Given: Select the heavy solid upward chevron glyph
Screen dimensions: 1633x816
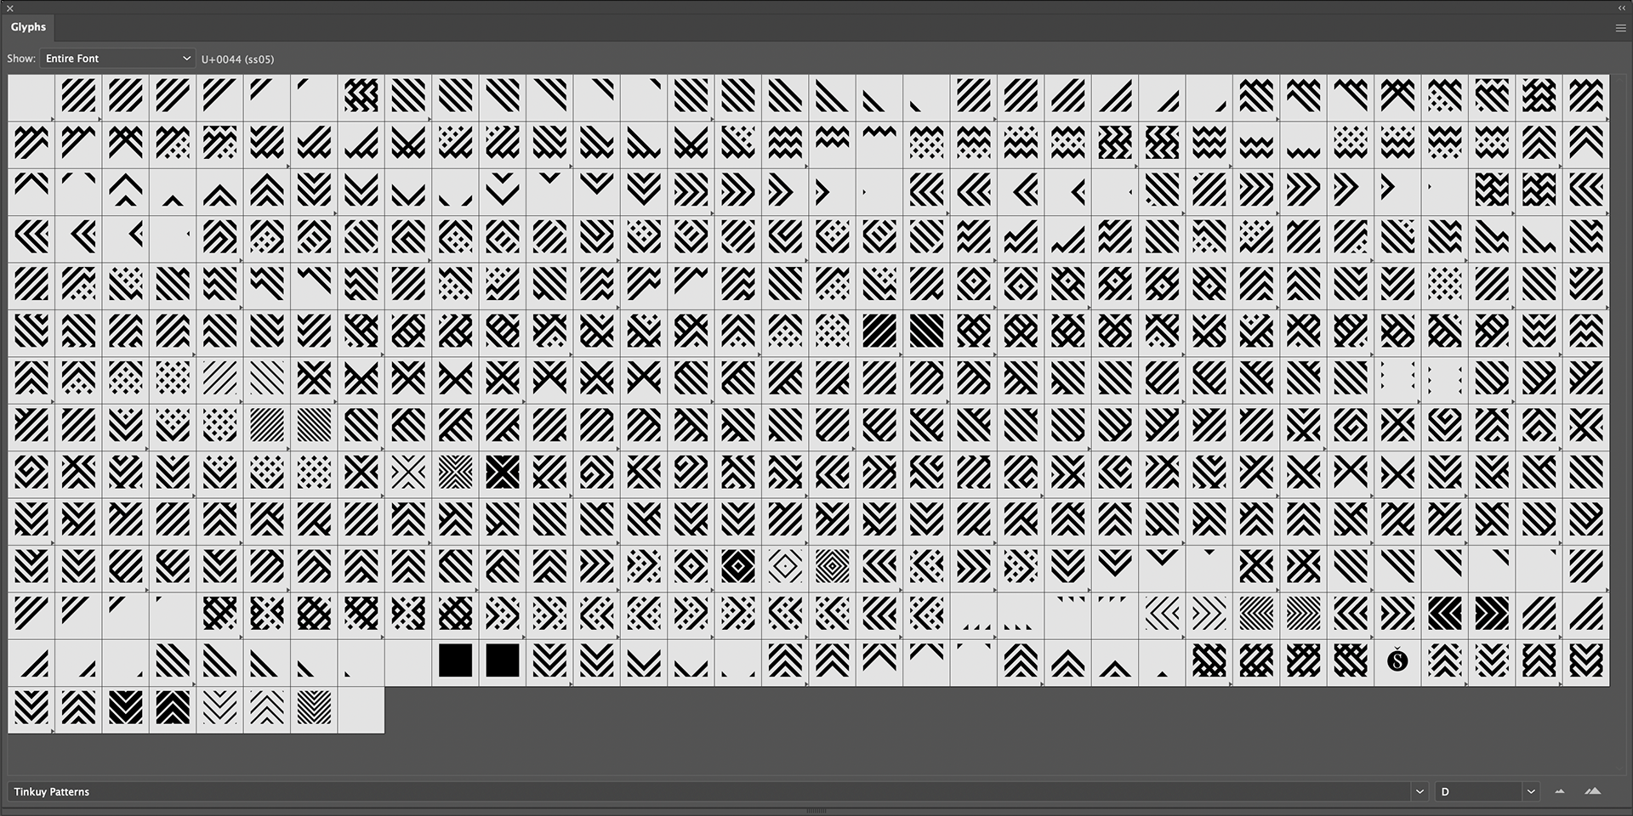Looking at the screenshot, I should [x=173, y=708].
